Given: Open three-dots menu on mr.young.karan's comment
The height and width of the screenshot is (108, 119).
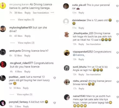Looking at the screenshot, I should (52, 13).
